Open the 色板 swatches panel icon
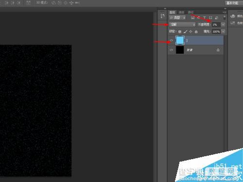This screenshot has height=182, width=243. (x=233, y=23)
